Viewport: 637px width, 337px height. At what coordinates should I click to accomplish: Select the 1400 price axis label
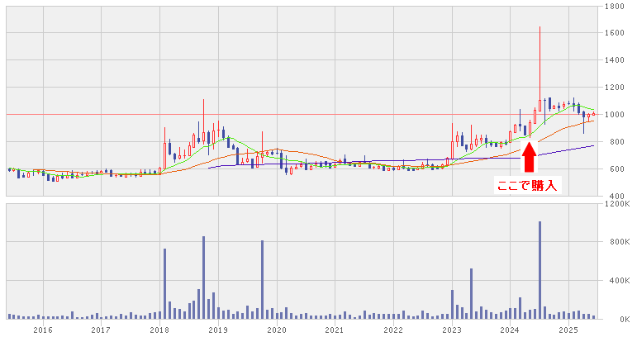614,60
